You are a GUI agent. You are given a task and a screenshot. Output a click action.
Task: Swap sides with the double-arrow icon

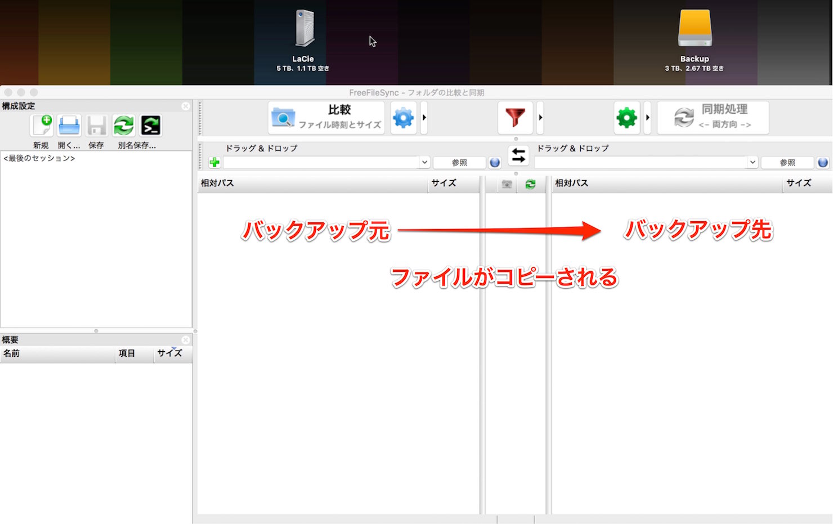tap(518, 155)
